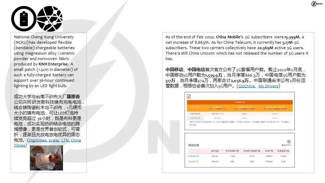Click the network globe icon
This screenshot has width=325, height=183.
[50, 19]
